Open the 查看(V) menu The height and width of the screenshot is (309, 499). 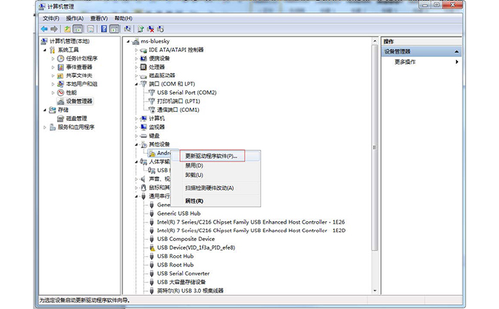99,18
